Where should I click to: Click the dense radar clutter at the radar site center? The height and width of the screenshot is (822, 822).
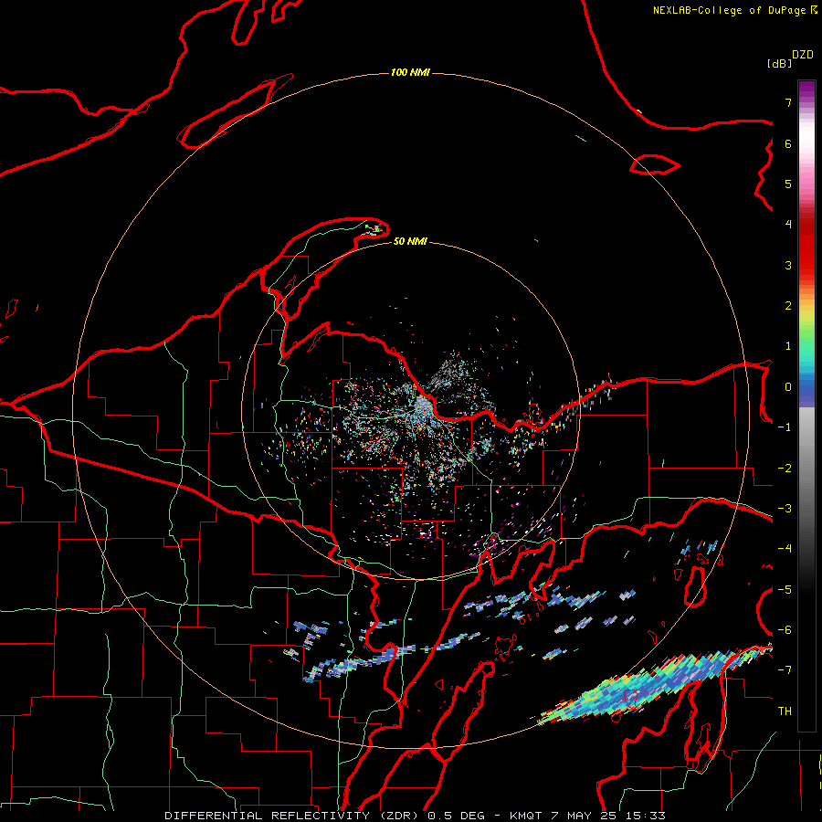[422, 406]
